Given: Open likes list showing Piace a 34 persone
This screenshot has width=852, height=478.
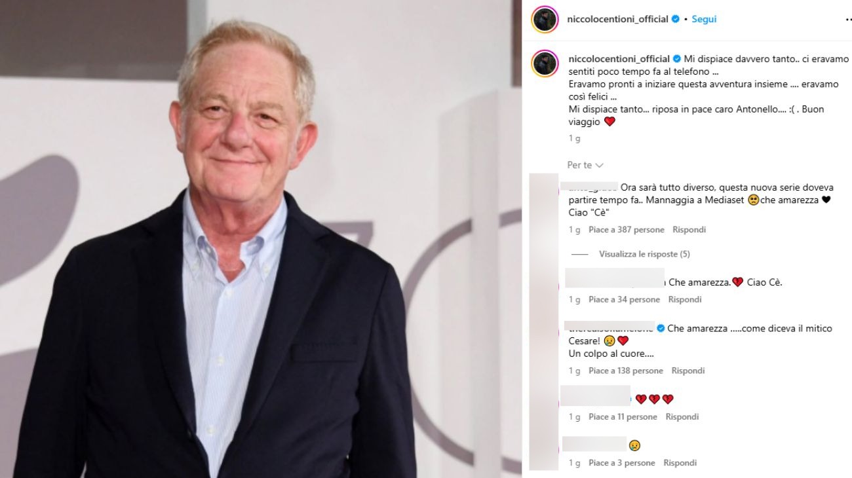Looking at the screenshot, I should tap(624, 300).
